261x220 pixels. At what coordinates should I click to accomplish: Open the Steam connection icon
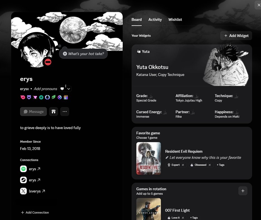[x=23, y=180]
